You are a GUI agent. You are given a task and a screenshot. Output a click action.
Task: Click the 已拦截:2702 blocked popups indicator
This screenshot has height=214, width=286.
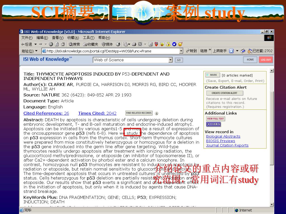tap(260, 51)
